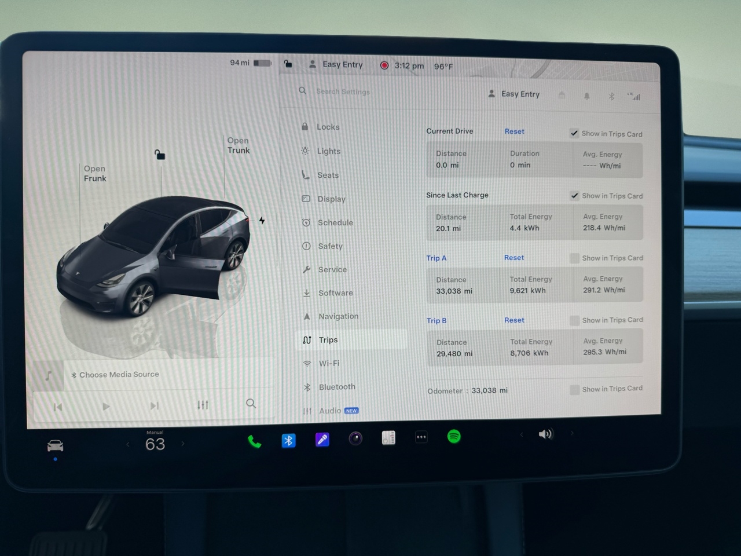Open the dashcam camera app
Image resolution: width=741 pixels, height=556 pixels.
[355, 438]
